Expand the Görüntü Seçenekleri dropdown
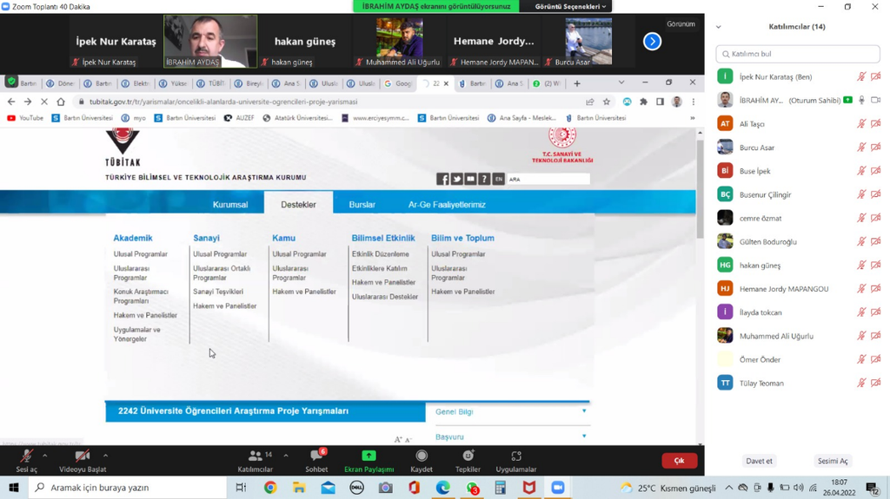The width and height of the screenshot is (890, 499). tap(570, 6)
